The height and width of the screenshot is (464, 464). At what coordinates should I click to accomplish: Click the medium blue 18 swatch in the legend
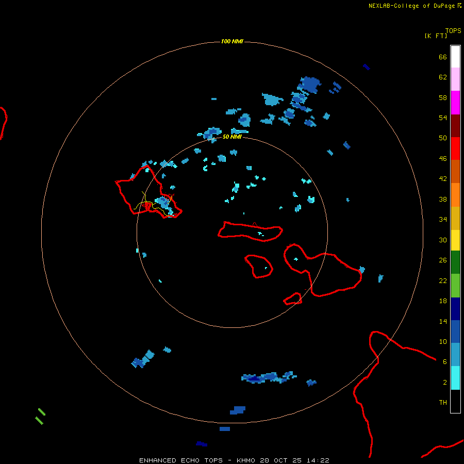point(455,331)
